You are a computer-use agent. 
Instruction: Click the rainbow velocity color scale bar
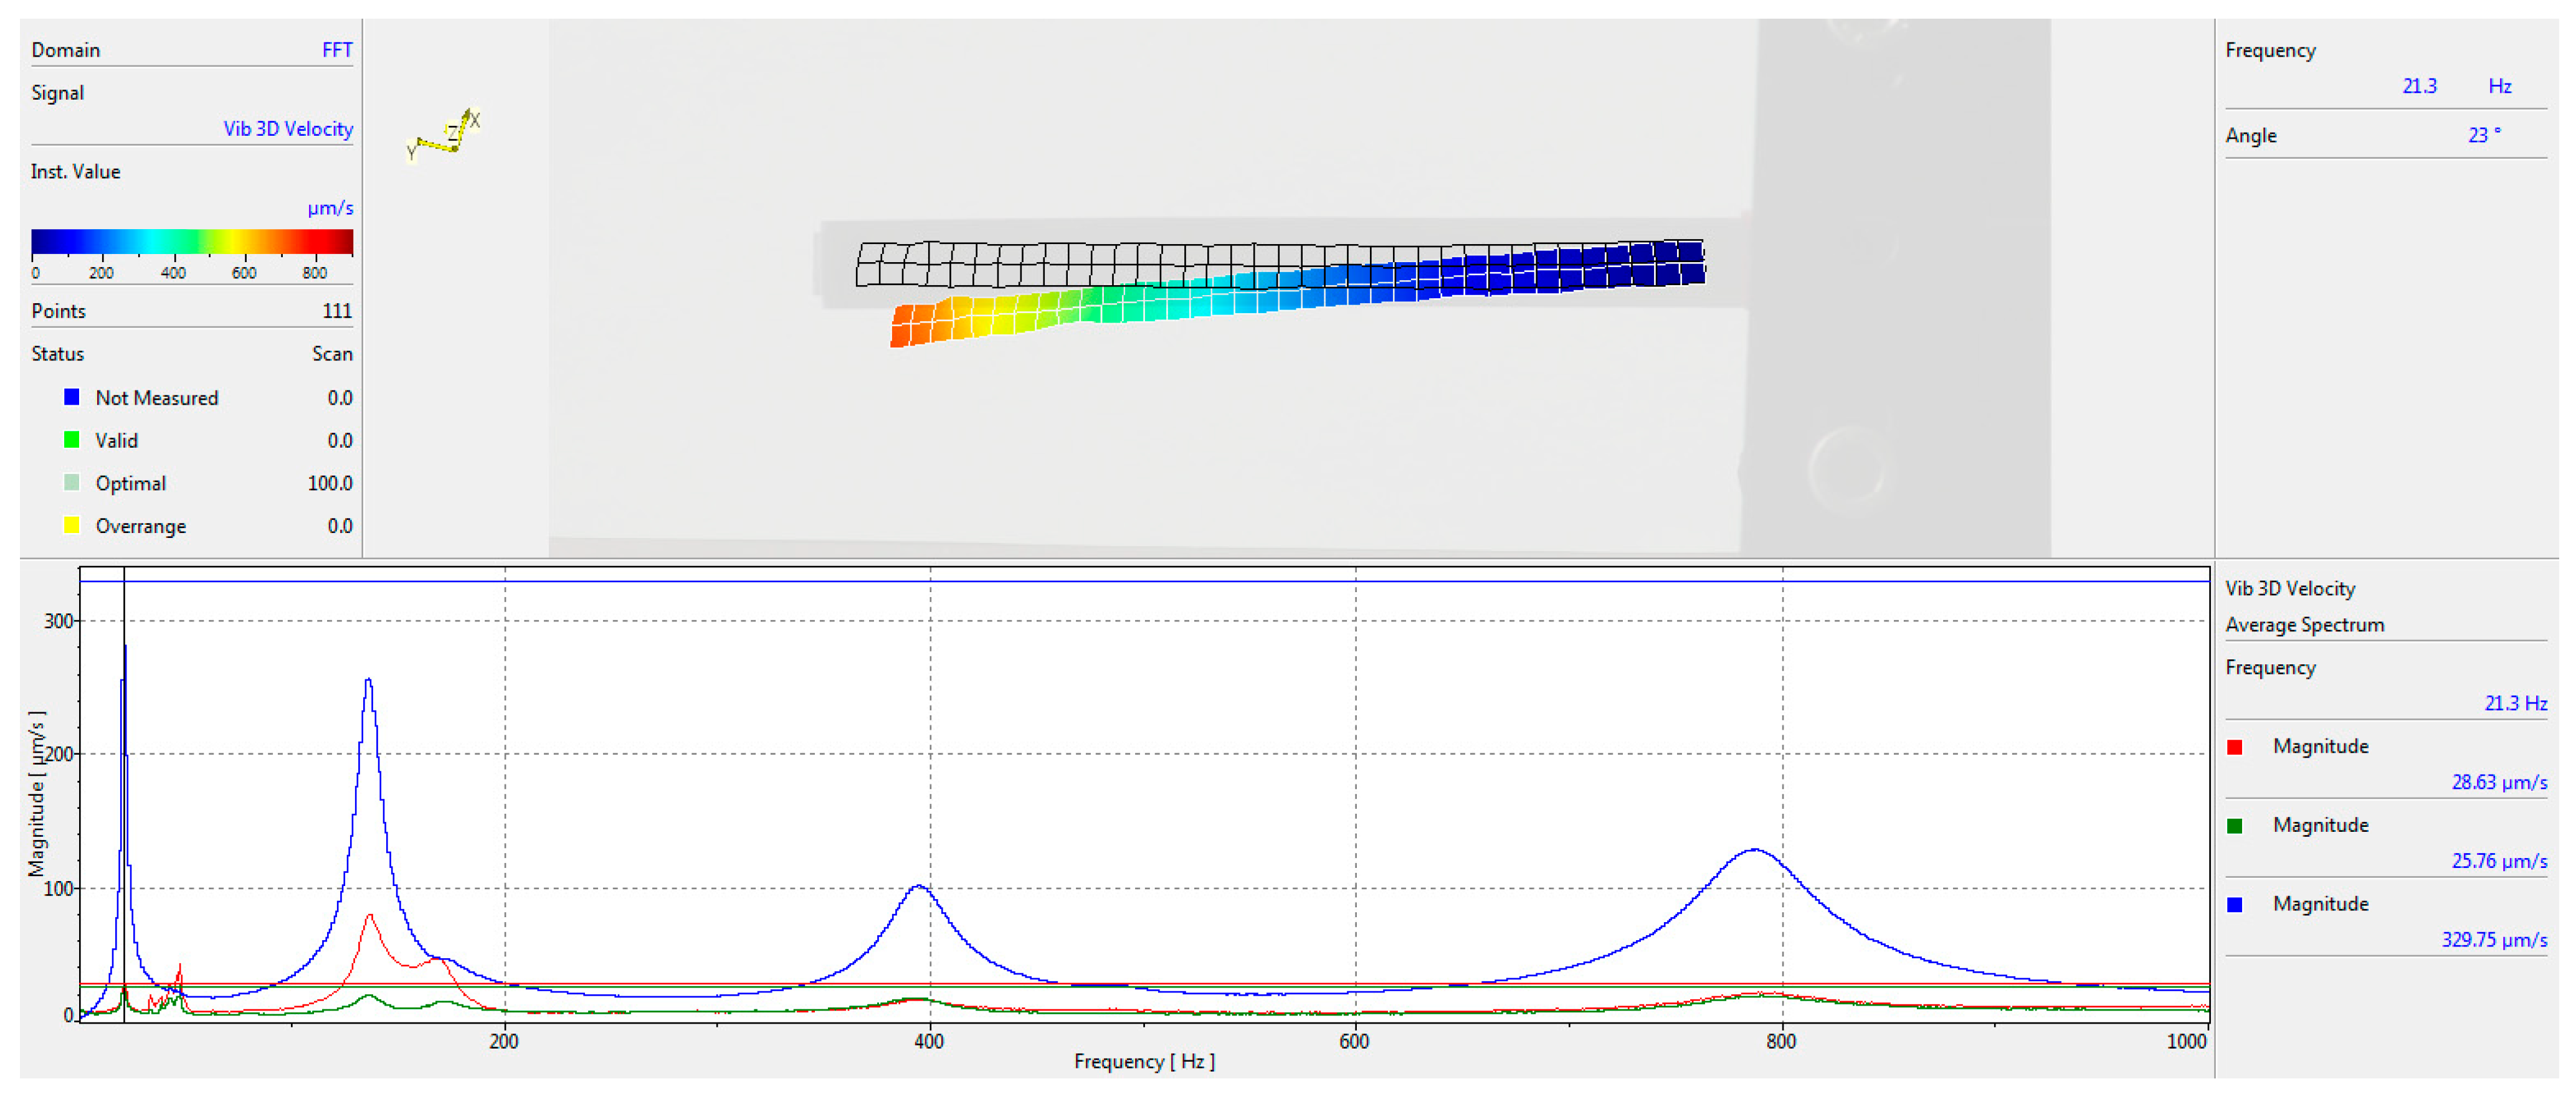(191, 242)
